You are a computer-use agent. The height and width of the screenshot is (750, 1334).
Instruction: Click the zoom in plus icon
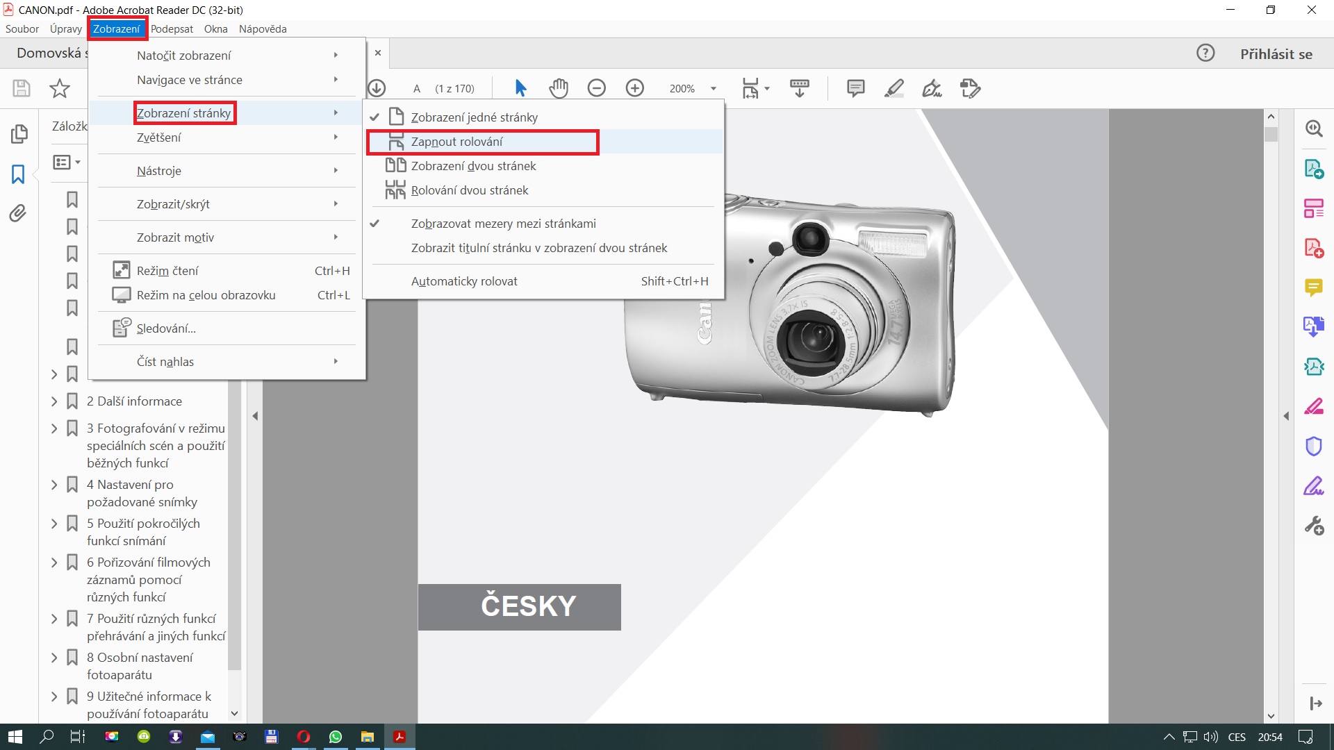635,88
